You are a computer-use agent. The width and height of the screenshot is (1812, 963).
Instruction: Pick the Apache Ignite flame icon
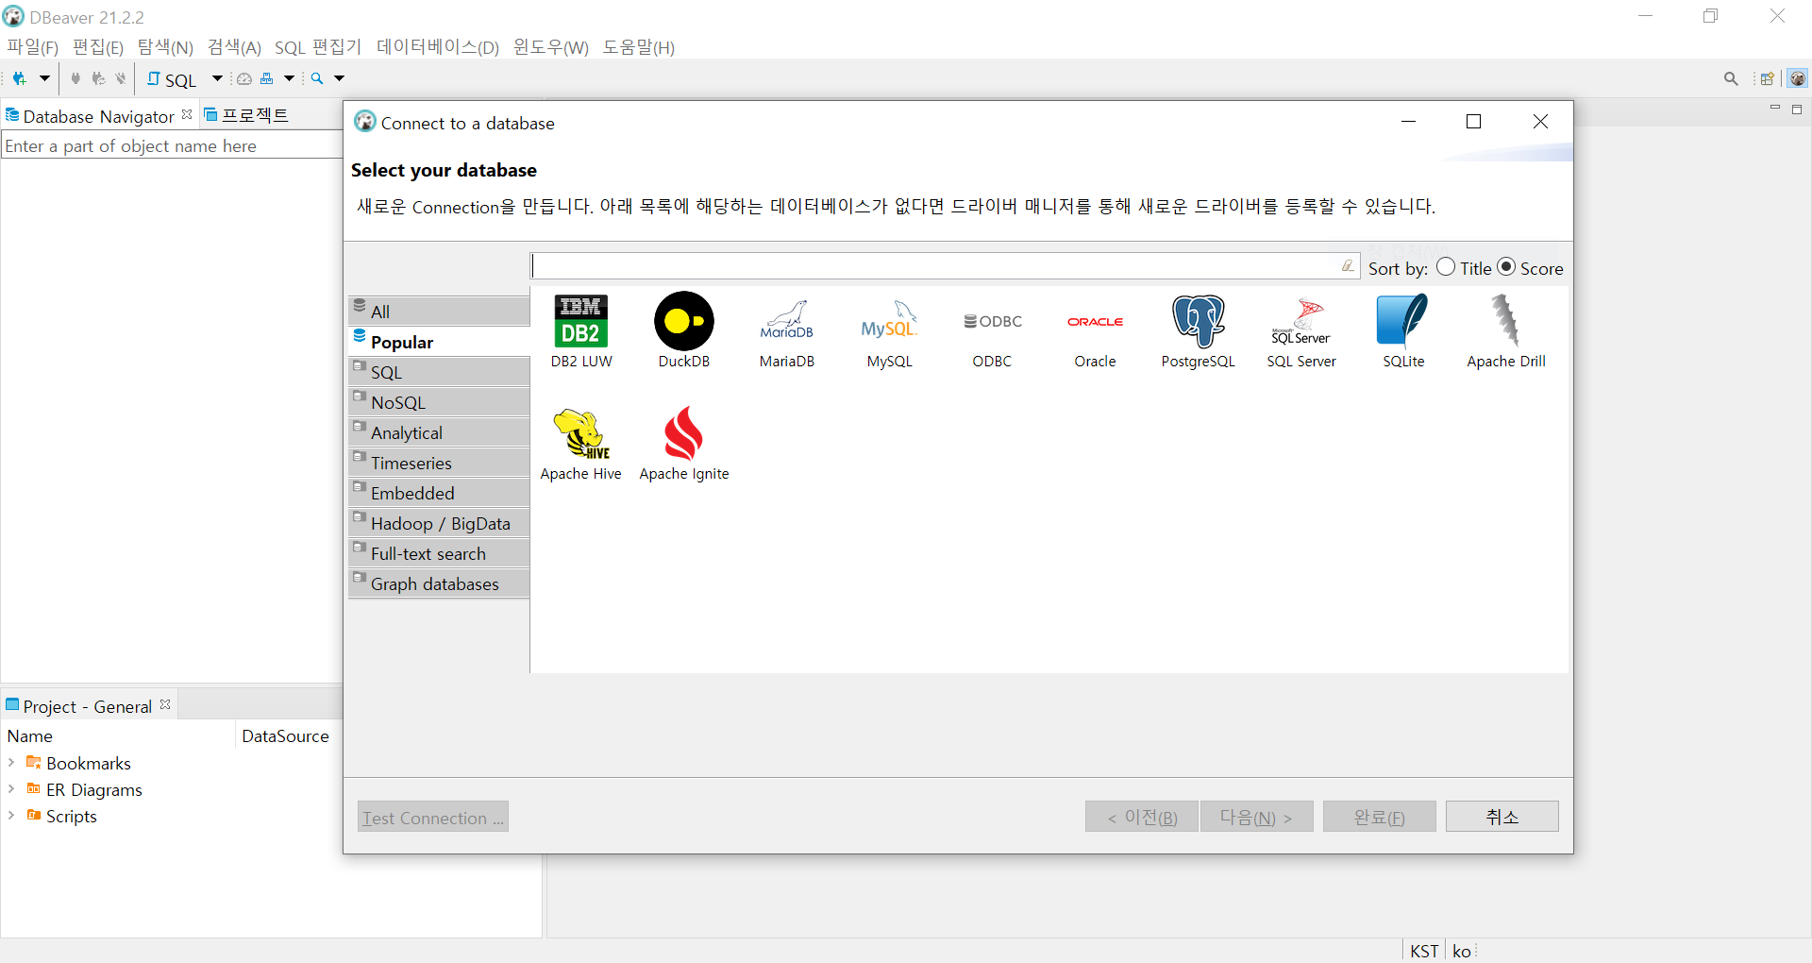click(x=684, y=433)
